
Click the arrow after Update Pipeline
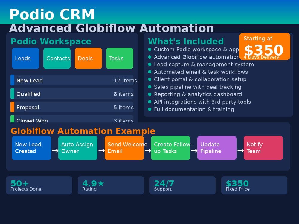240,151
